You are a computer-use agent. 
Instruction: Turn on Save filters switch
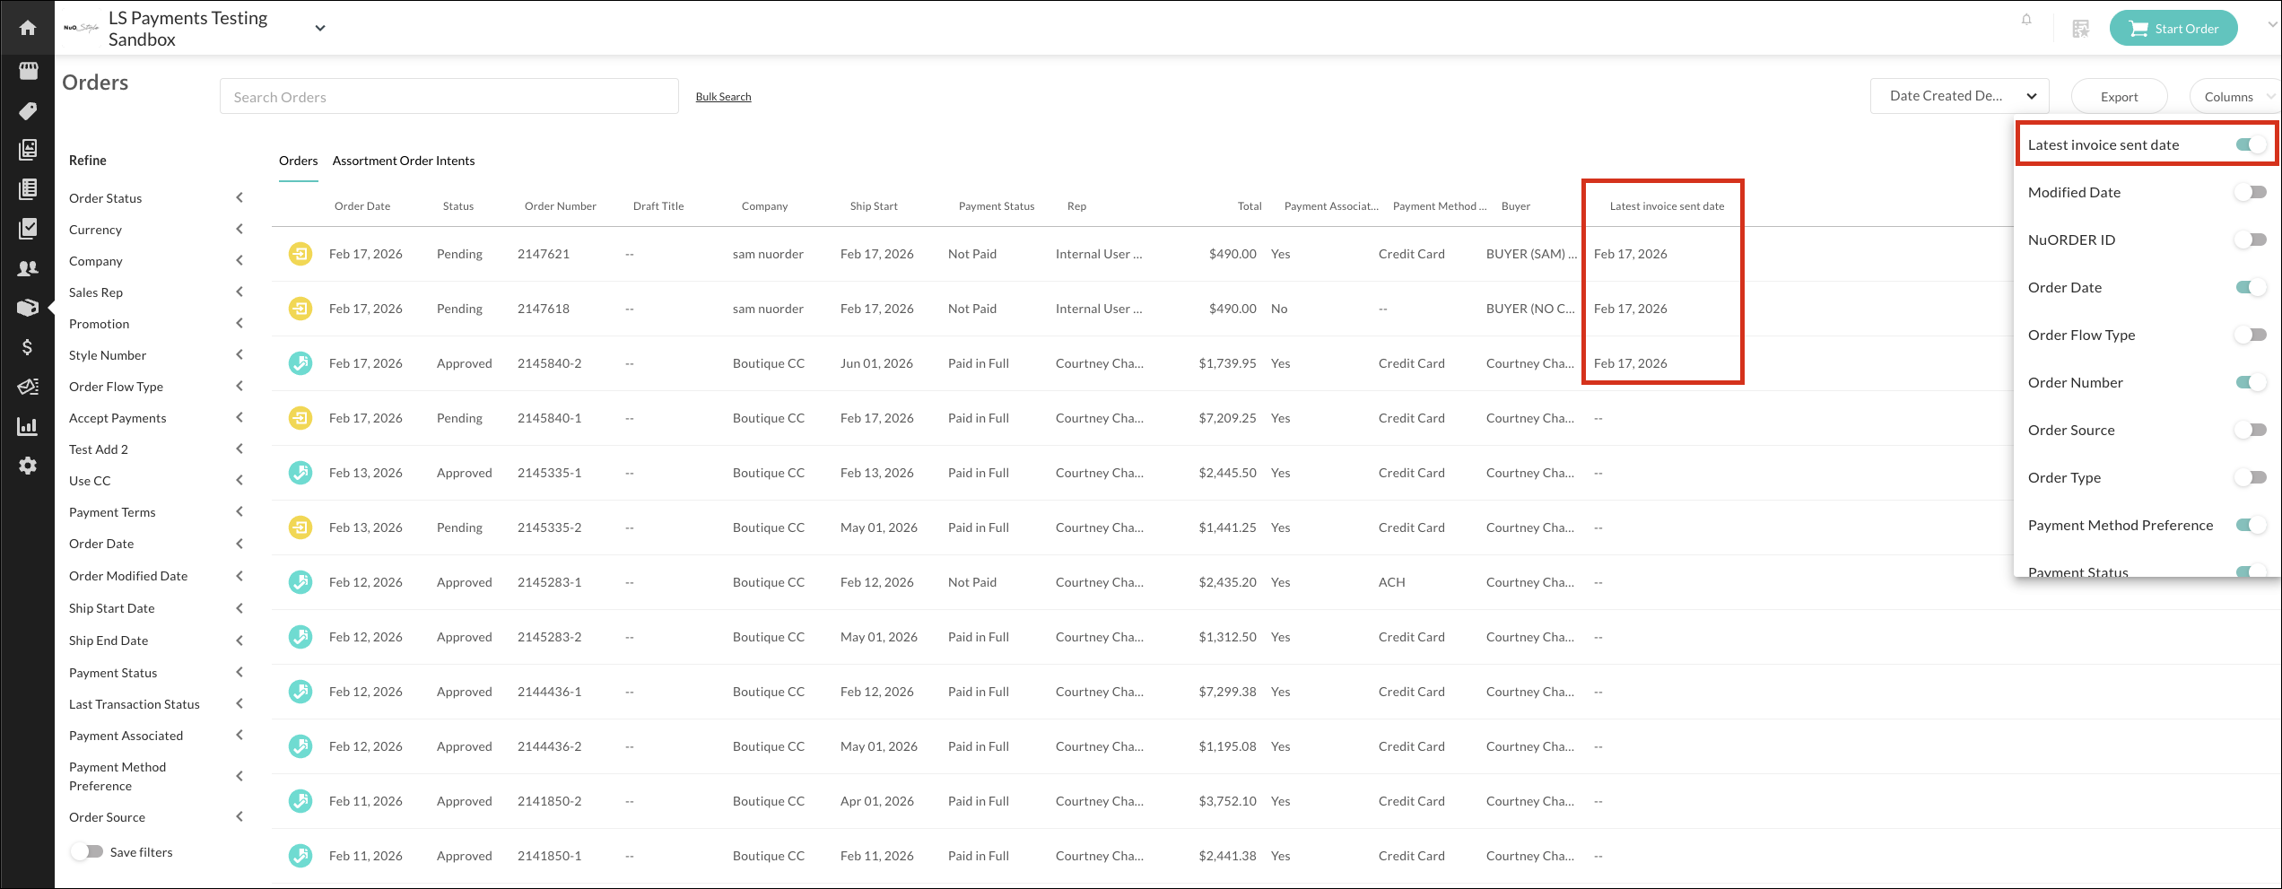88,852
